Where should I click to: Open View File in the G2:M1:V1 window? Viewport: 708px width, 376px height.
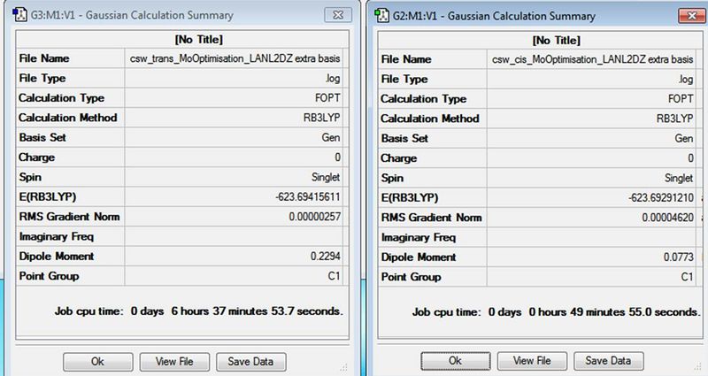pyautogui.click(x=532, y=361)
